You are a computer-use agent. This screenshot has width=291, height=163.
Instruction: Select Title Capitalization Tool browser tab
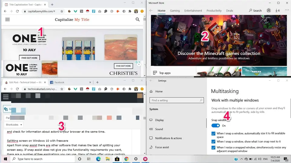[x=25, y=5]
